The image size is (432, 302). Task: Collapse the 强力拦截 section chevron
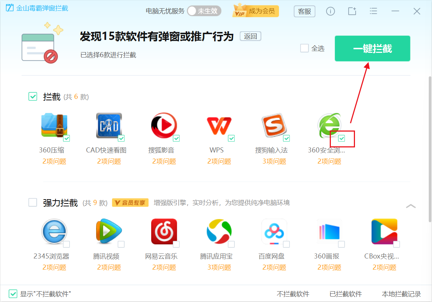click(411, 206)
